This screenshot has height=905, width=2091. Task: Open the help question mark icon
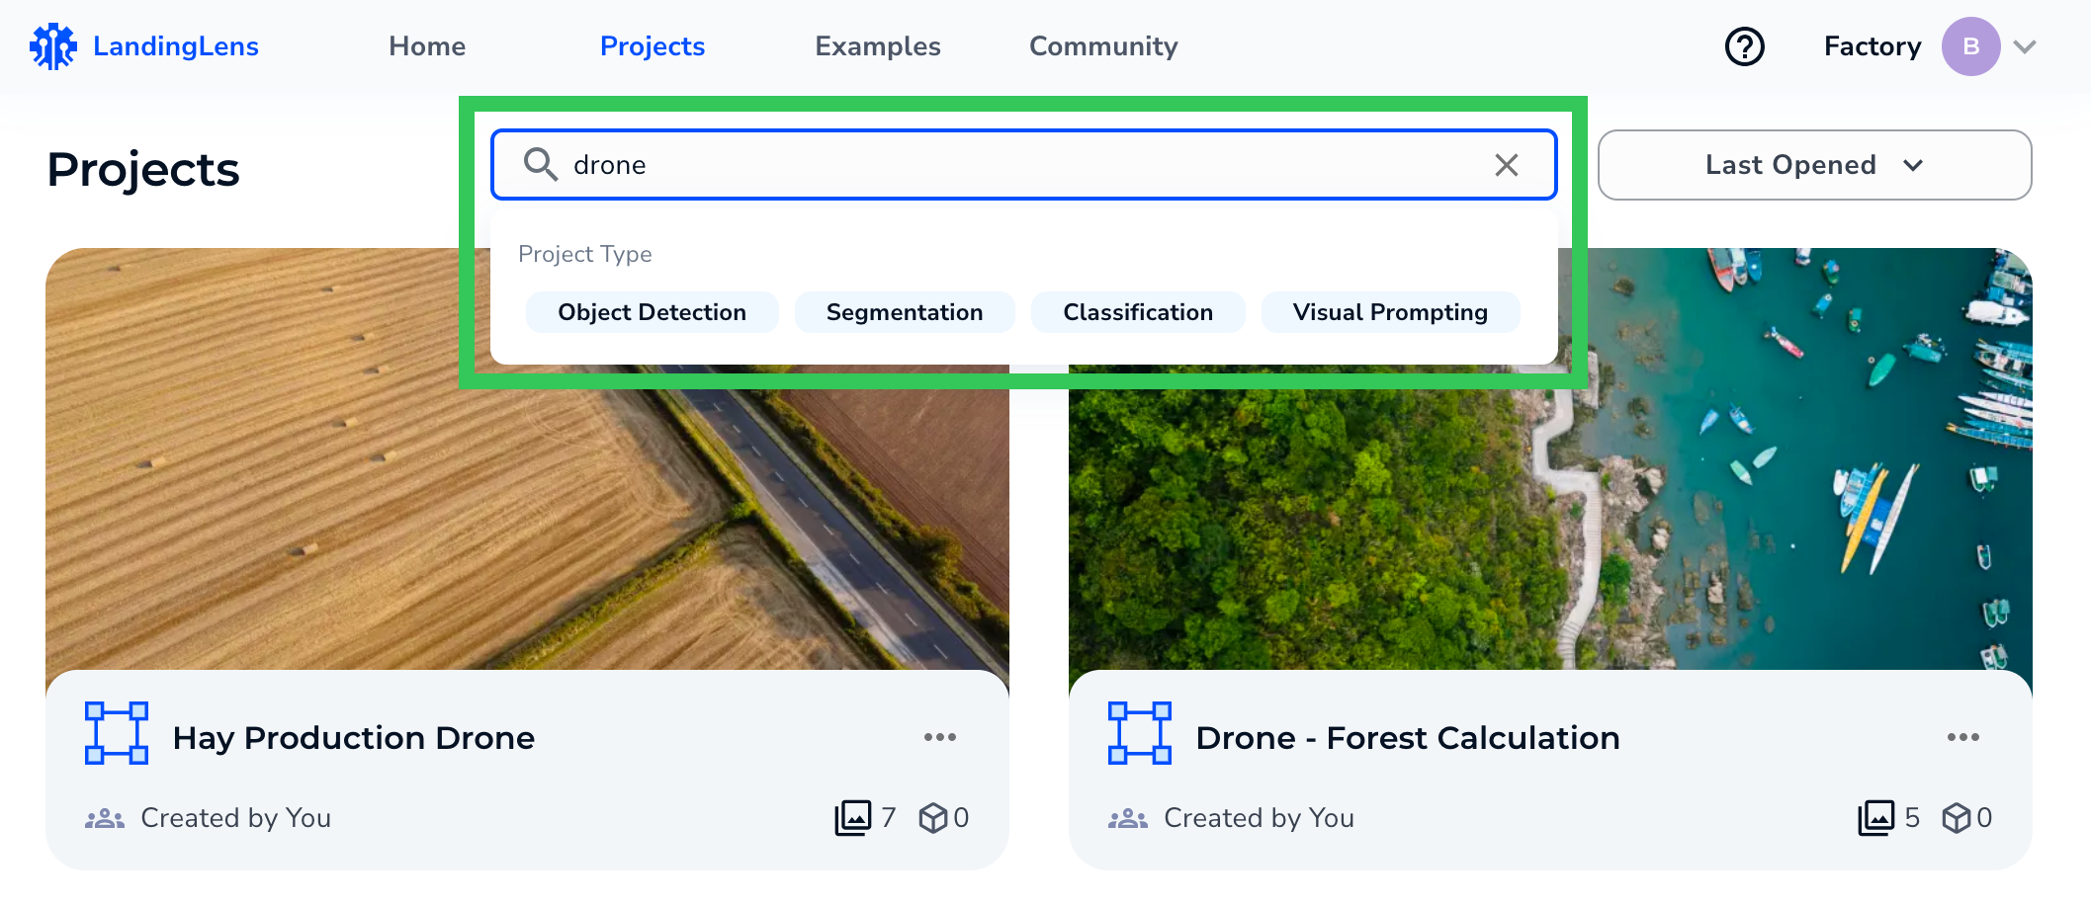point(1744,46)
